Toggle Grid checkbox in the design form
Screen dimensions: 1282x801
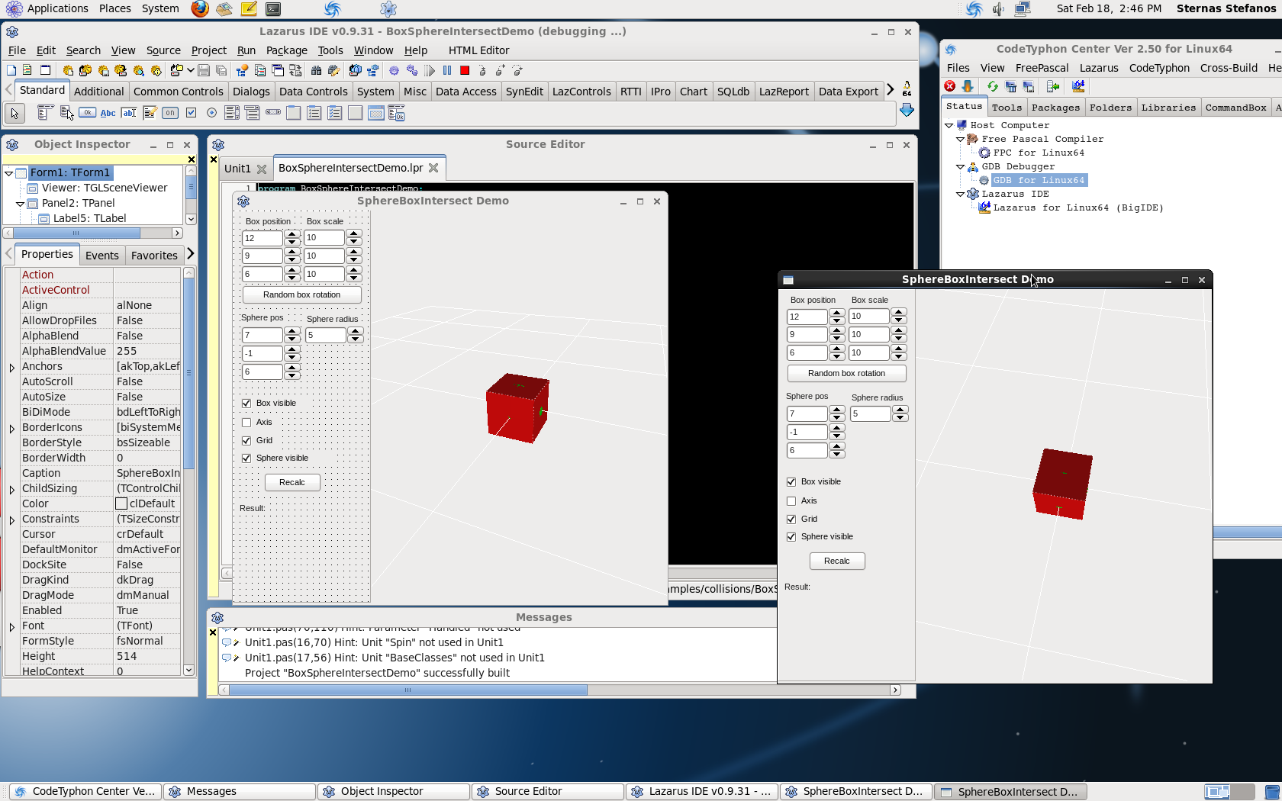tap(246, 441)
